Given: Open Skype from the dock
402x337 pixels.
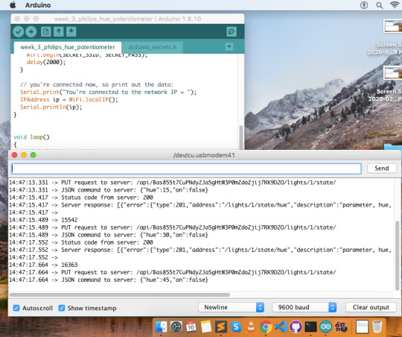Looking at the screenshot, I should pyautogui.click(x=236, y=327).
